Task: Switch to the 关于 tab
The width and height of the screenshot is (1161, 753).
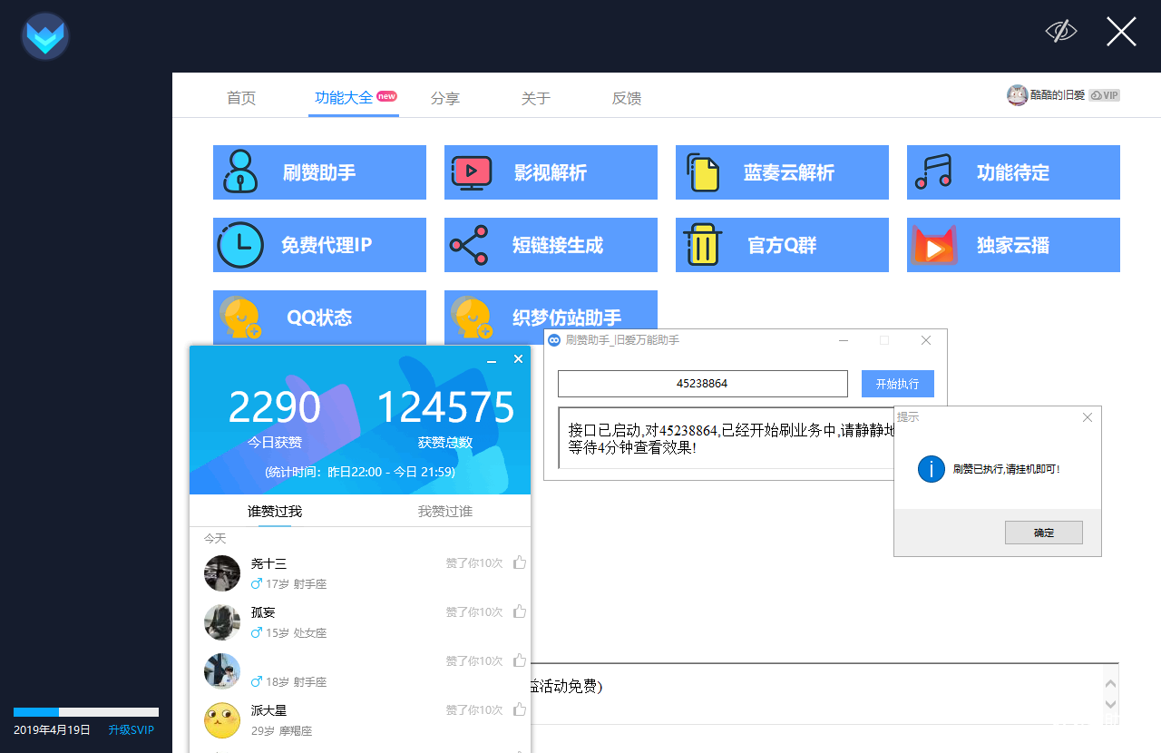Action: pyautogui.click(x=536, y=98)
